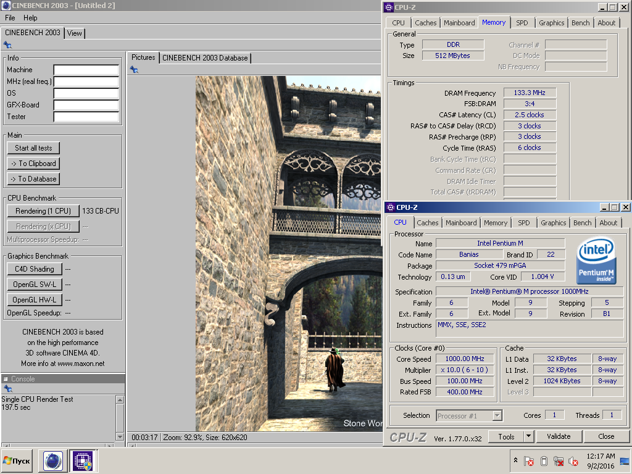632x474 pixels.
Task: Click the Validate button
Action: click(x=559, y=436)
